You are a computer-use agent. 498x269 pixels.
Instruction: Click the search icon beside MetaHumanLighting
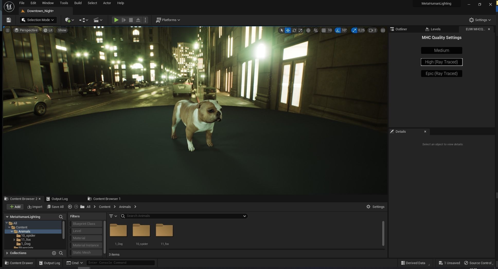[61, 217]
